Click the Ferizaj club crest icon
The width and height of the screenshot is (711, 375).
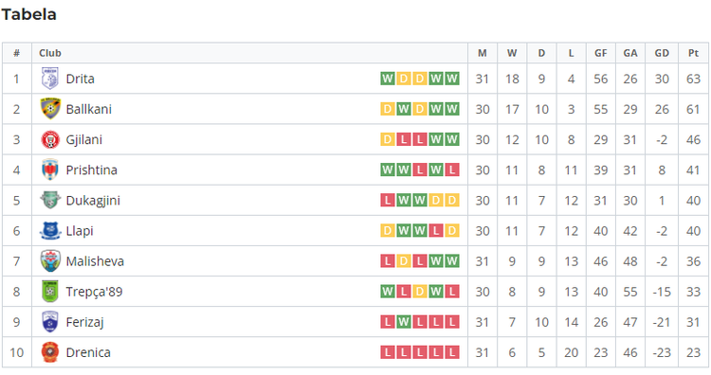pos(50,322)
